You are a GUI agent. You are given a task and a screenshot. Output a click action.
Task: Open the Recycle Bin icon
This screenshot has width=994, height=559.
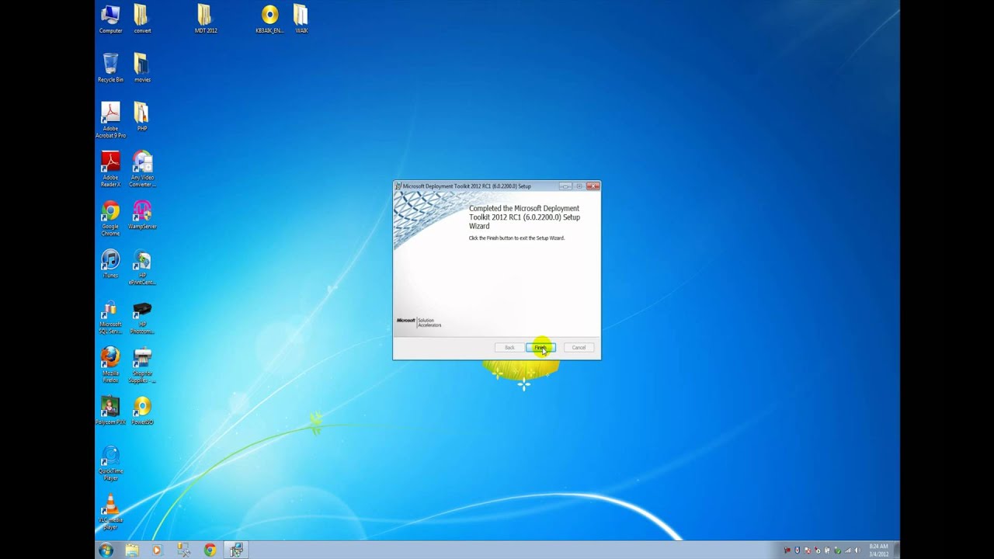[x=110, y=68]
